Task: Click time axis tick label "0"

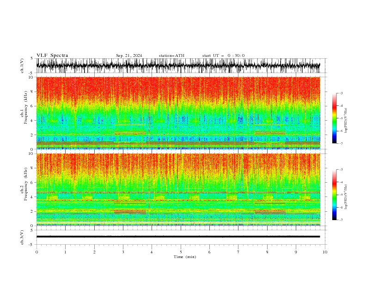Action: (37, 252)
